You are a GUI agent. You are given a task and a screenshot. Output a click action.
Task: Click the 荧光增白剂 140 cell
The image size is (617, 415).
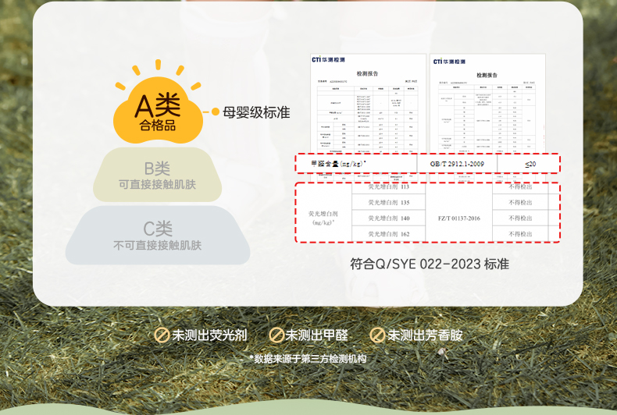tap(389, 218)
